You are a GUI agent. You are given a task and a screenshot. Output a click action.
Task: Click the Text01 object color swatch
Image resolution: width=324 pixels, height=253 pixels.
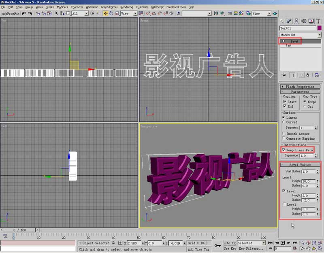[x=319, y=28]
